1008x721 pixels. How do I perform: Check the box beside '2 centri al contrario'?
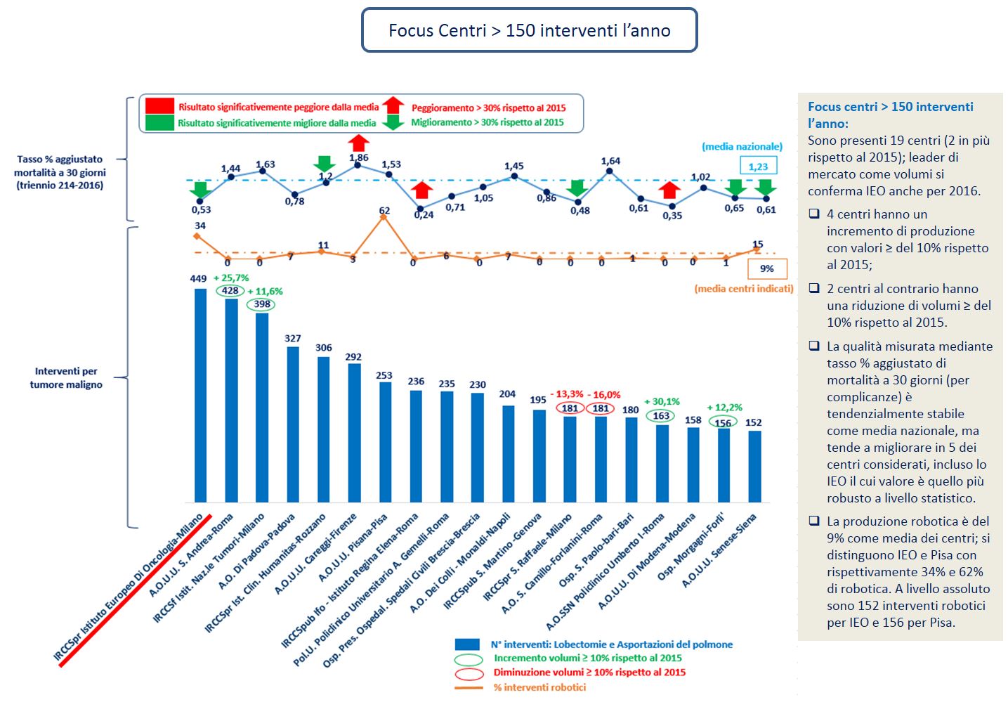814,288
